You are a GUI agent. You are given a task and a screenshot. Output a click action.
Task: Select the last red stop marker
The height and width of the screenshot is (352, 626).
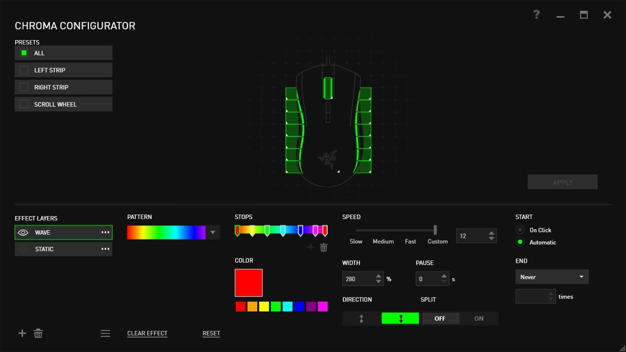click(x=325, y=231)
